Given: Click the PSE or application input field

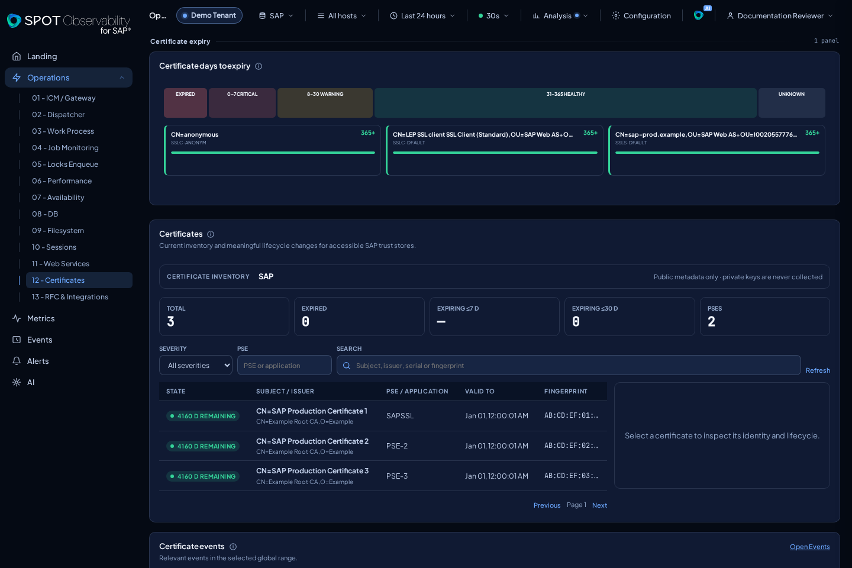Looking at the screenshot, I should (x=285, y=365).
